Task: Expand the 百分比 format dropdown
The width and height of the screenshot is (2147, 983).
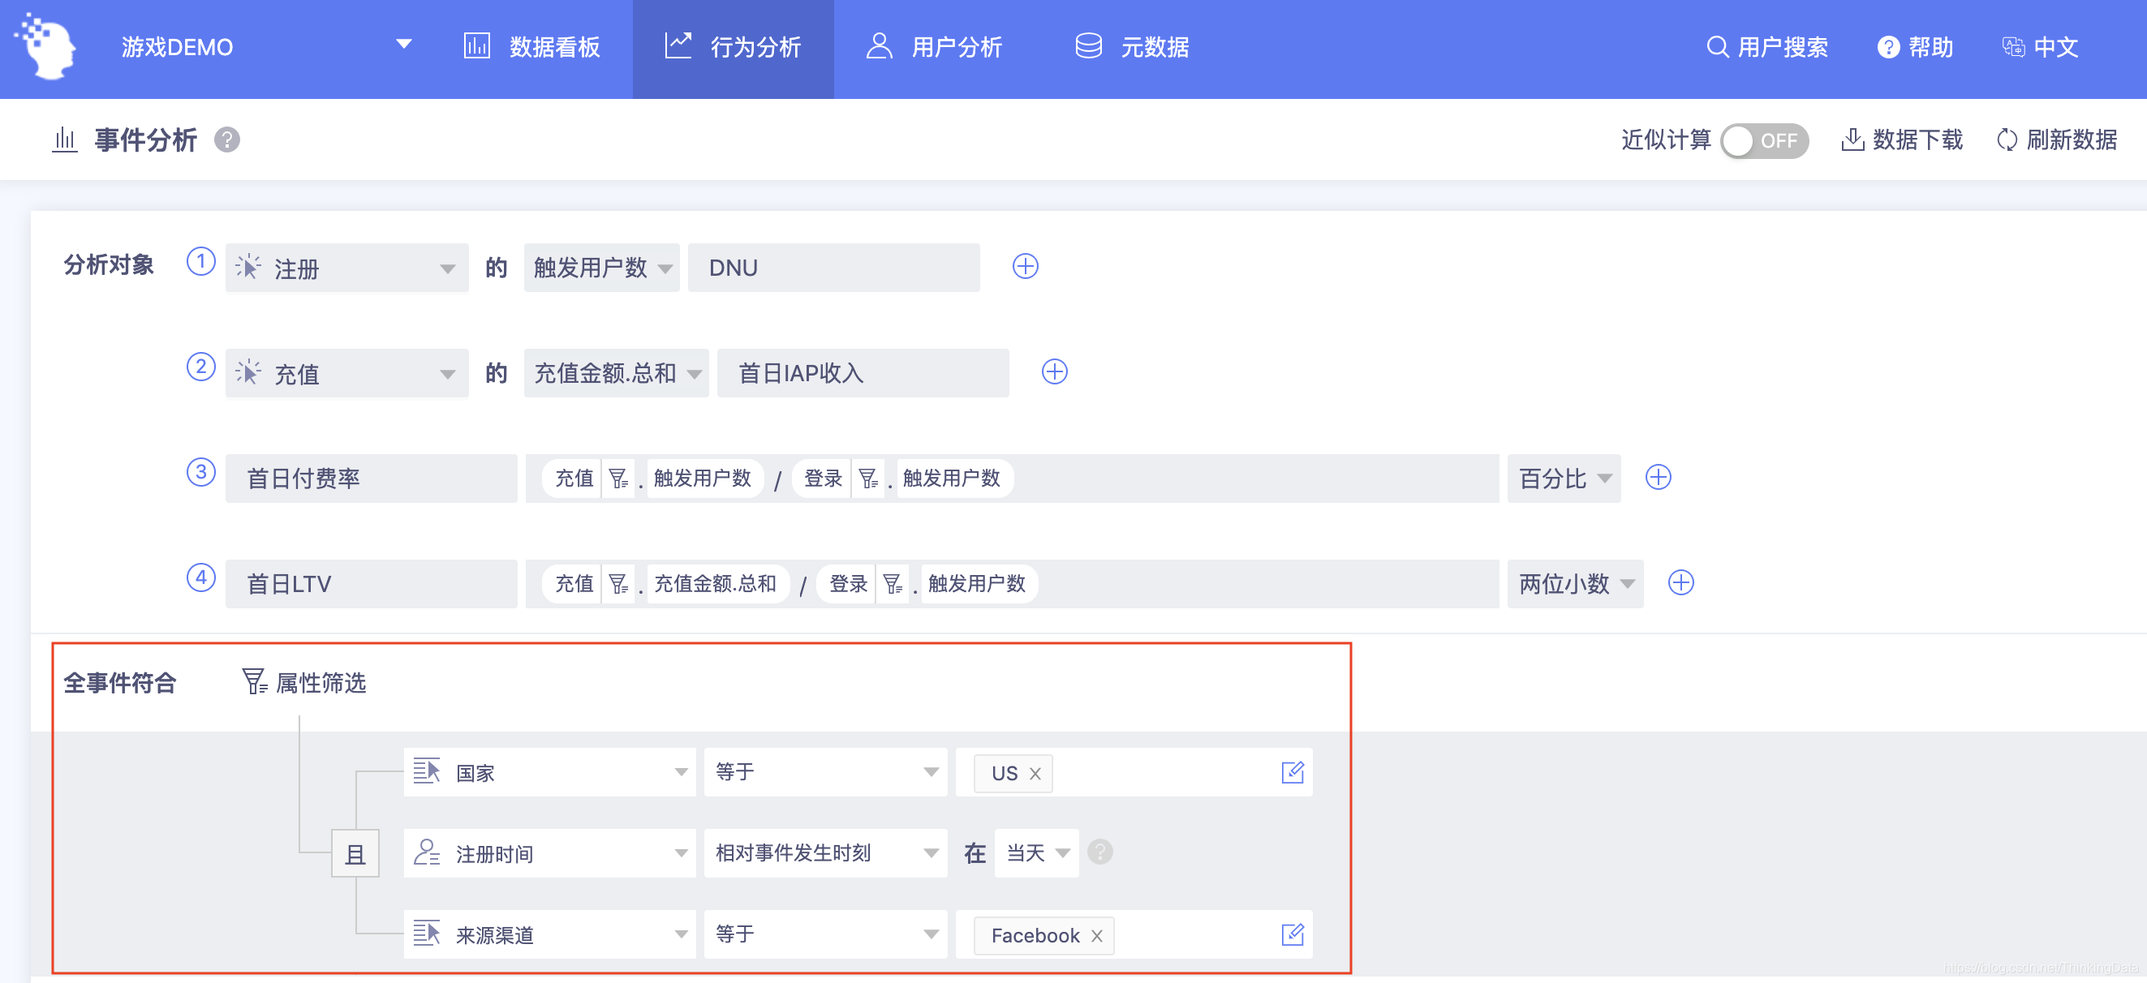Action: [1563, 479]
